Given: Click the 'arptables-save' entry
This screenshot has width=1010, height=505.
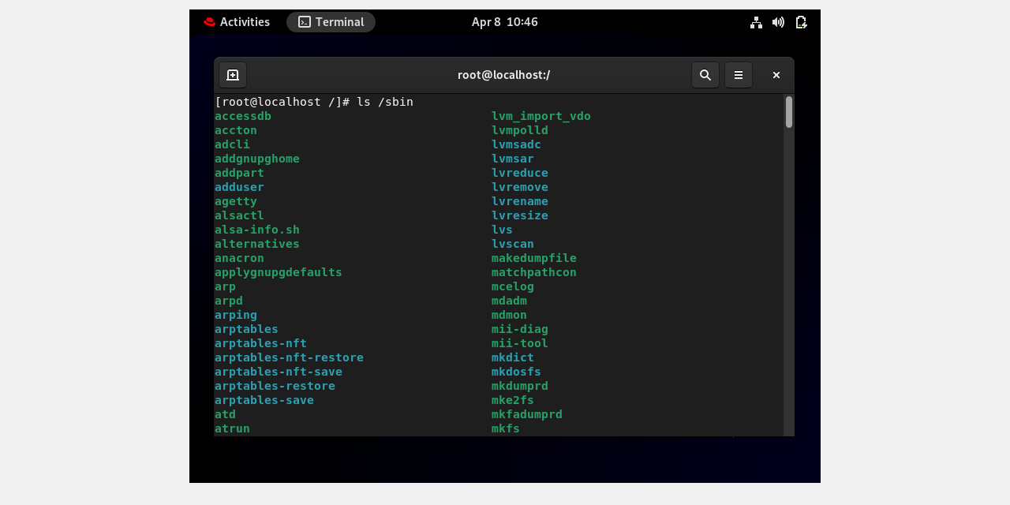Looking at the screenshot, I should [x=264, y=400].
